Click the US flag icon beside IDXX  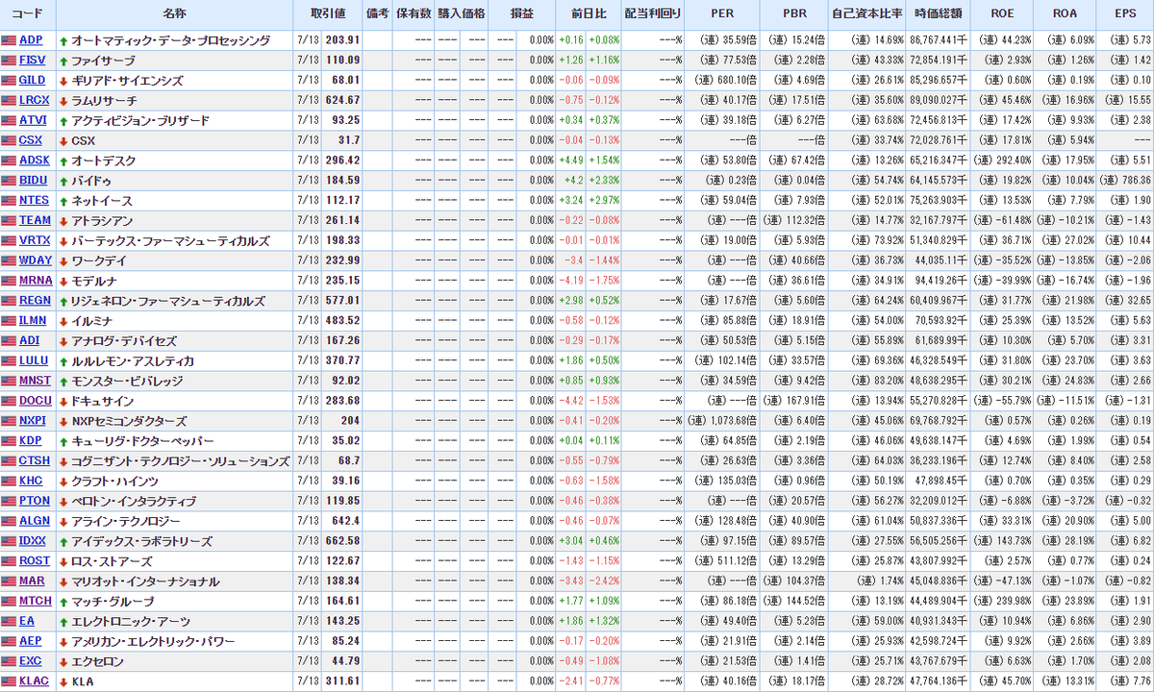coord(10,541)
